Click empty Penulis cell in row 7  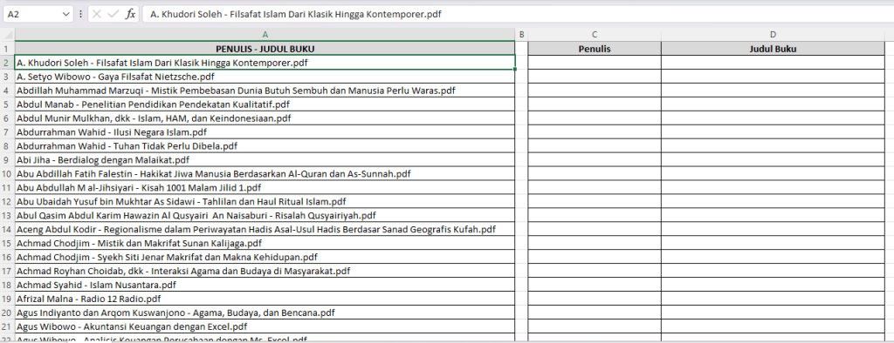(595, 132)
